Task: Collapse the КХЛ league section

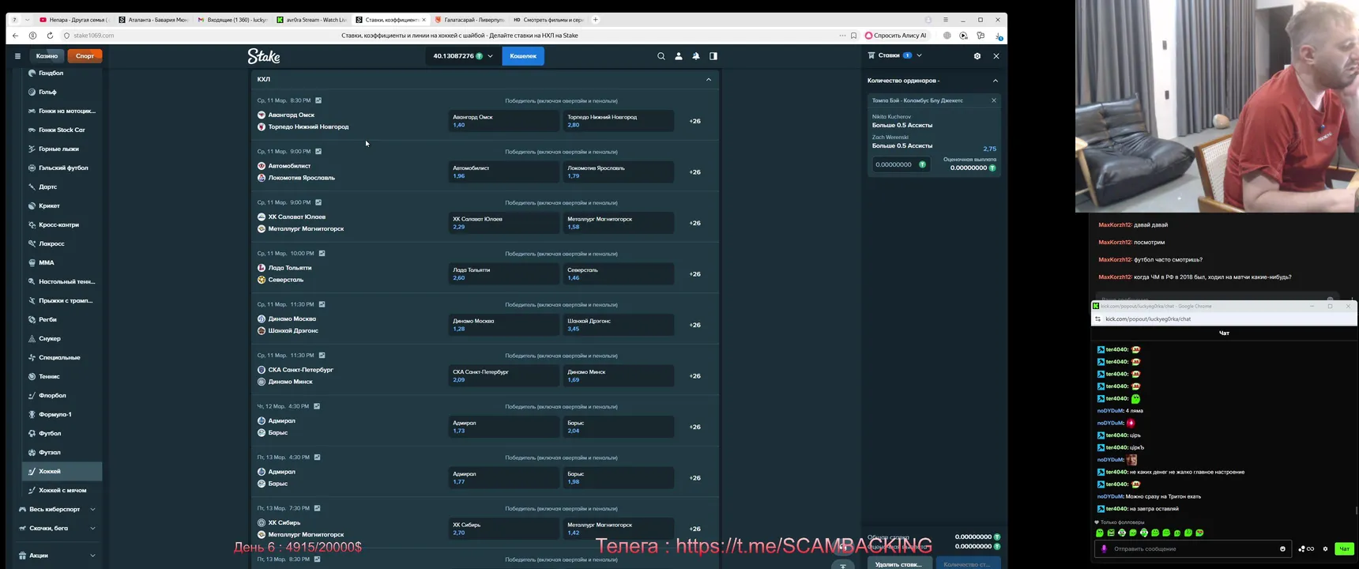Action: click(x=709, y=79)
